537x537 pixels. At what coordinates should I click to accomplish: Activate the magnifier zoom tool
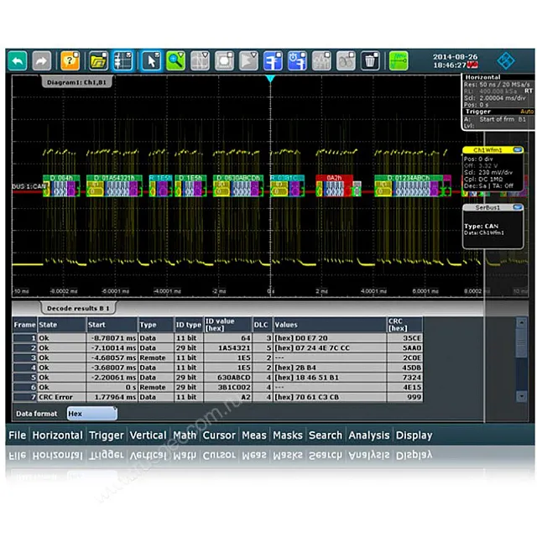[x=175, y=60]
